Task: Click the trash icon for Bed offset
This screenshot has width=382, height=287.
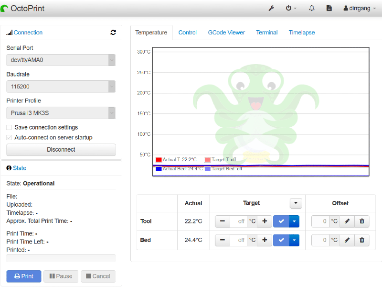Action: tap(362, 240)
